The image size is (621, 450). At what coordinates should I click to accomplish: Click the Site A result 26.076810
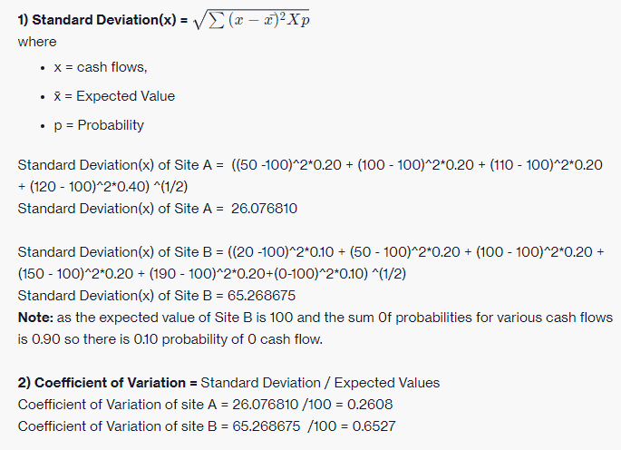(264, 208)
